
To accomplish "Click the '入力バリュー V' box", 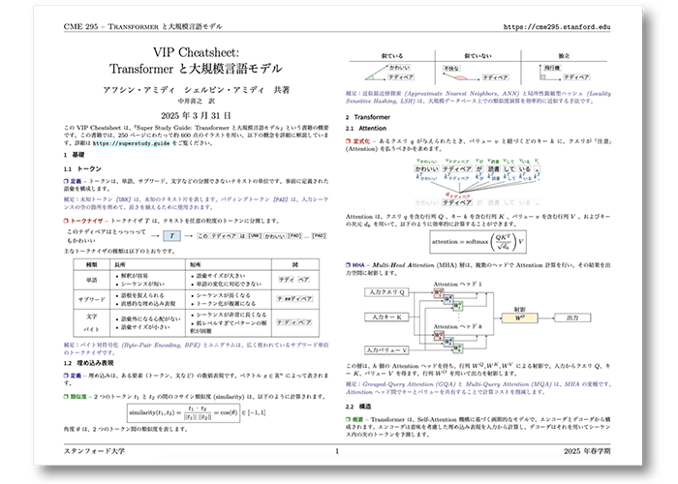I will (x=386, y=350).
